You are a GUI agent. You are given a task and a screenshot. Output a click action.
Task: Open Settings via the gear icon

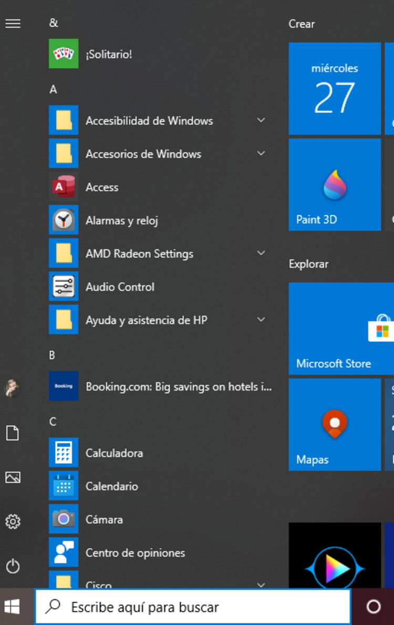[13, 521]
